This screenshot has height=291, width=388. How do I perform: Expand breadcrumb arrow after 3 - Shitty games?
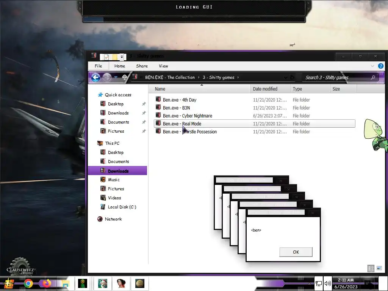(x=238, y=77)
